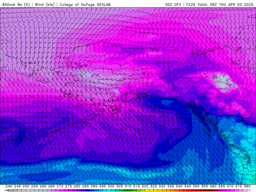Click the 375 value on color scale
The width and height of the screenshot is (256, 192).
(238, 186)
